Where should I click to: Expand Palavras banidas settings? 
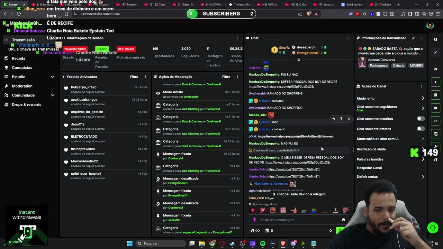tap(423, 159)
